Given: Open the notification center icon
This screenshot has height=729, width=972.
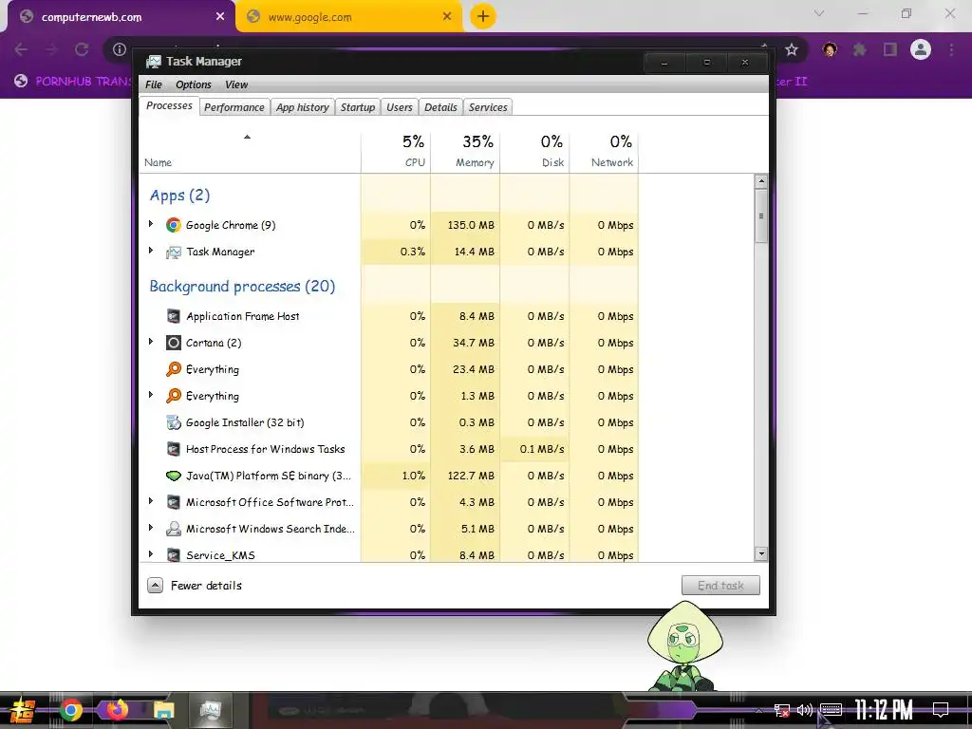Looking at the screenshot, I should 941,710.
